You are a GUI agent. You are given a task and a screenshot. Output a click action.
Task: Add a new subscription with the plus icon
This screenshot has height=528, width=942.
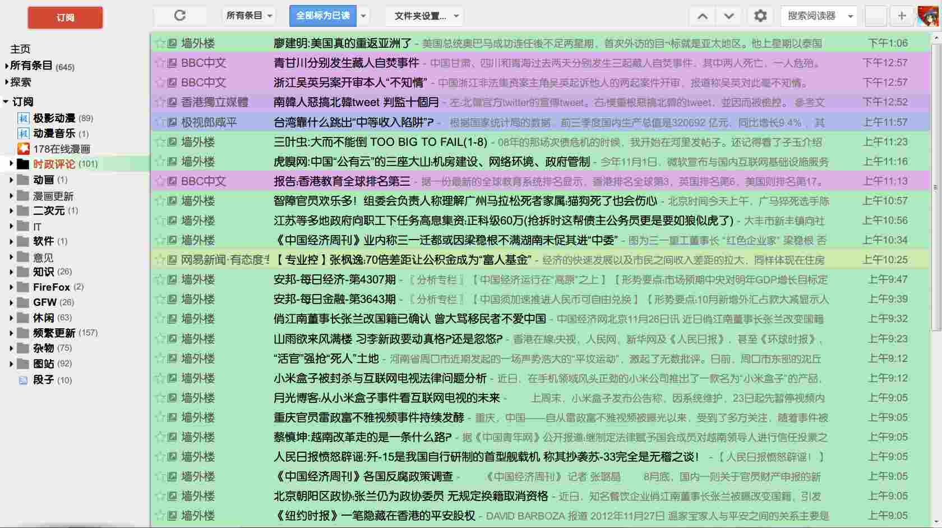click(x=901, y=16)
